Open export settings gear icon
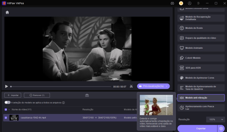The height and width of the screenshot is (132, 227). pyautogui.click(x=221, y=128)
